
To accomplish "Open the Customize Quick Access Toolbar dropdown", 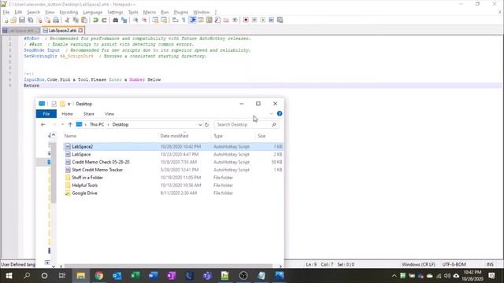I will [x=69, y=104].
